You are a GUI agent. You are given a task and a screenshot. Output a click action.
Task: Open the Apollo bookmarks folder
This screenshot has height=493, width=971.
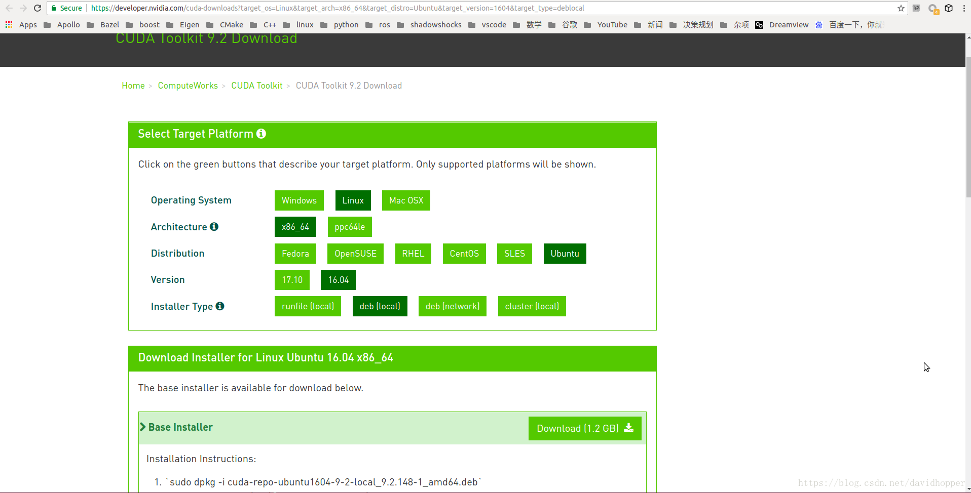coord(62,25)
